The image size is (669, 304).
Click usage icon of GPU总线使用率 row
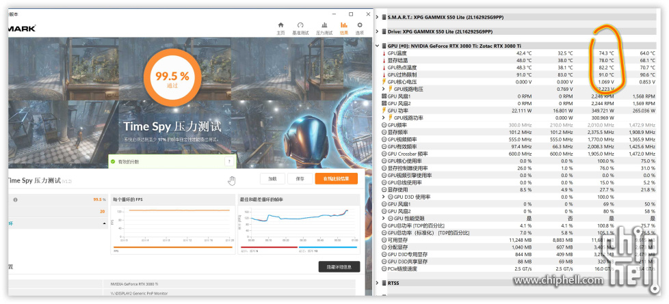pos(384,182)
